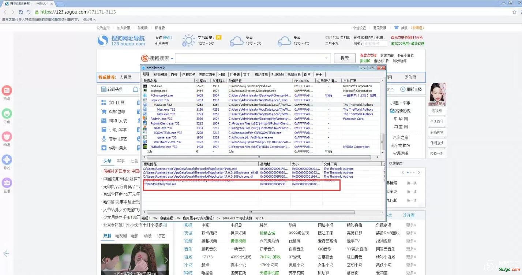
Task: Click the girl portrait thumbnail at right
Action: click(x=437, y=94)
